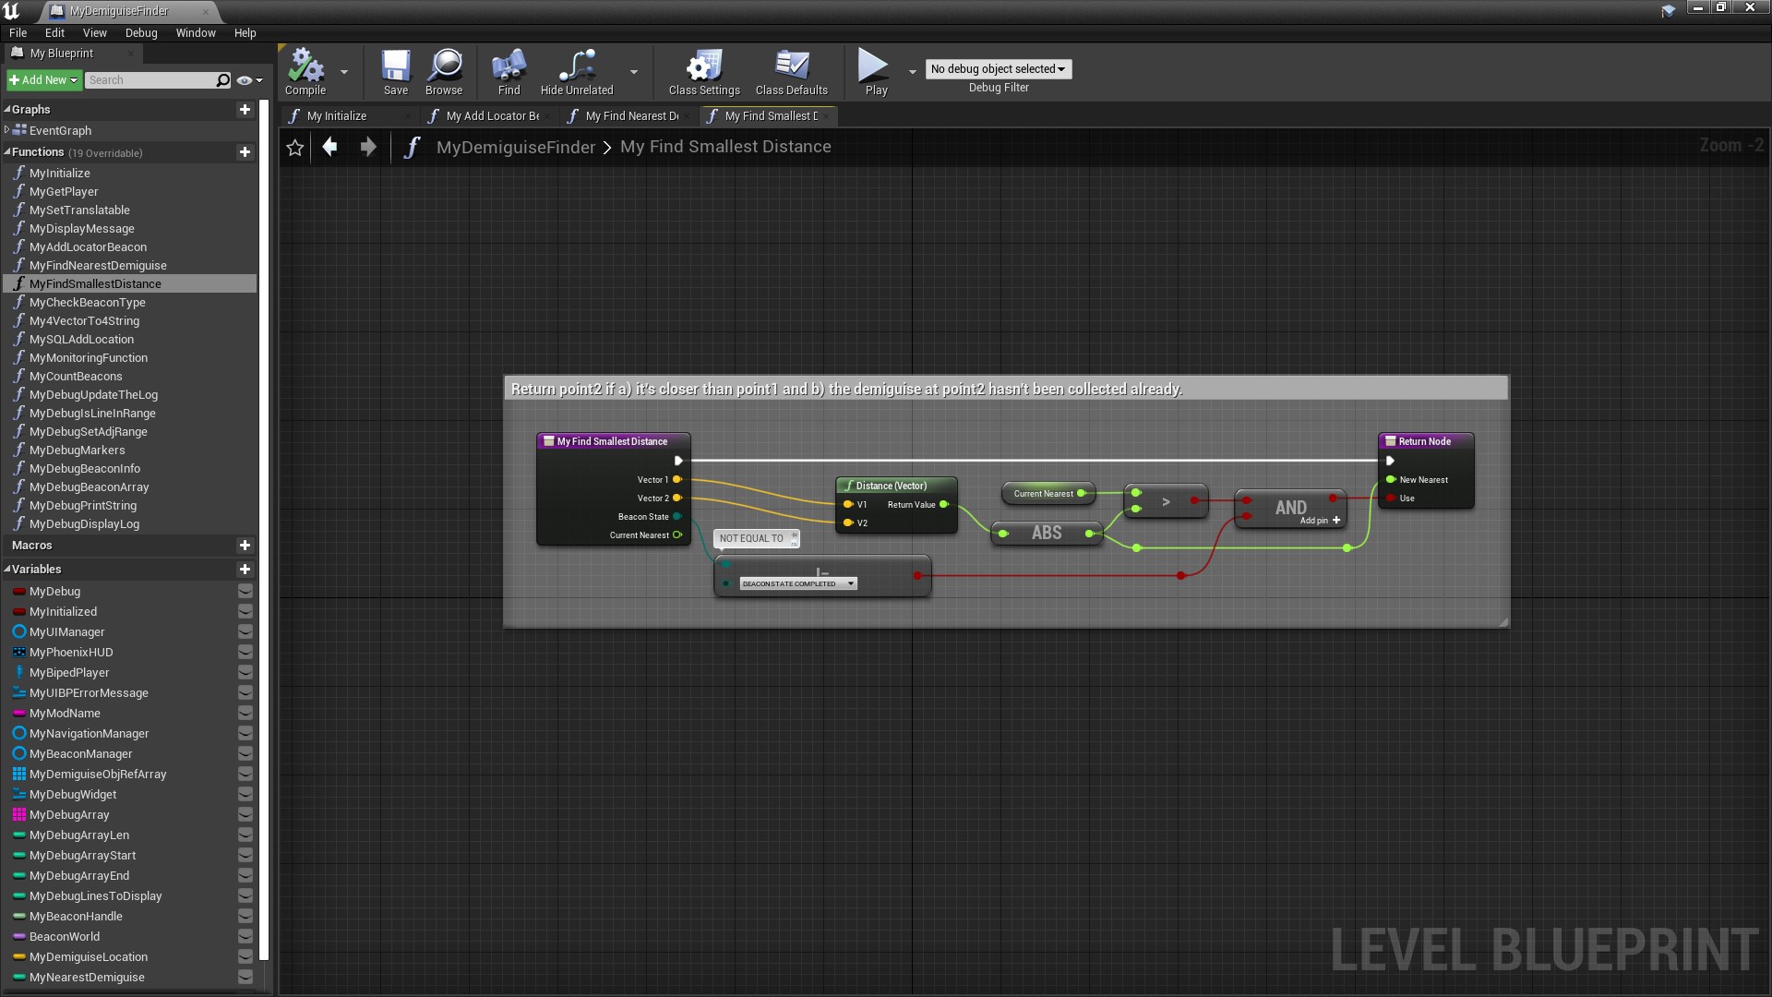Image resolution: width=1772 pixels, height=997 pixels.
Task: Click the search magnifier in My Blueprint
Action: 222,80
